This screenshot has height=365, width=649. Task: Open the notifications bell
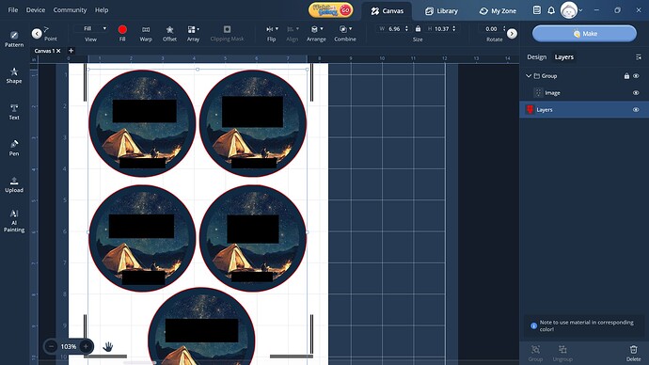pyautogui.click(x=551, y=10)
